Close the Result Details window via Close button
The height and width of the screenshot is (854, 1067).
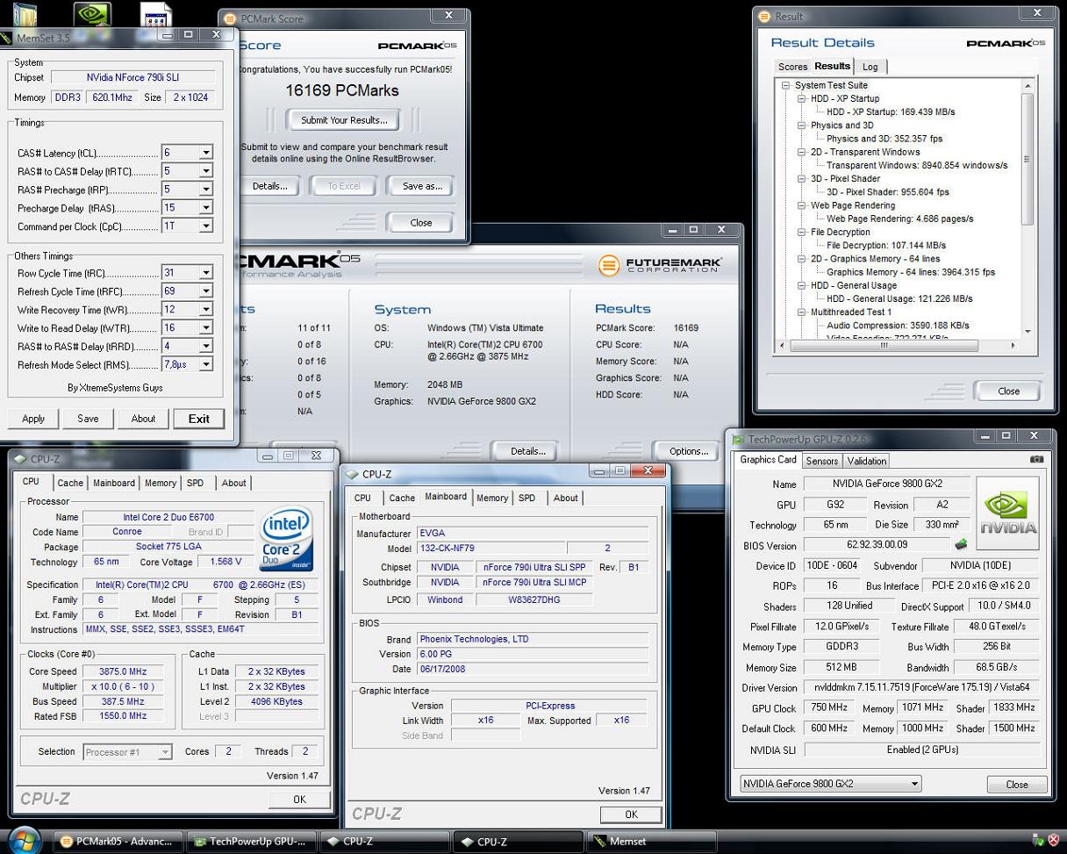1008,391
